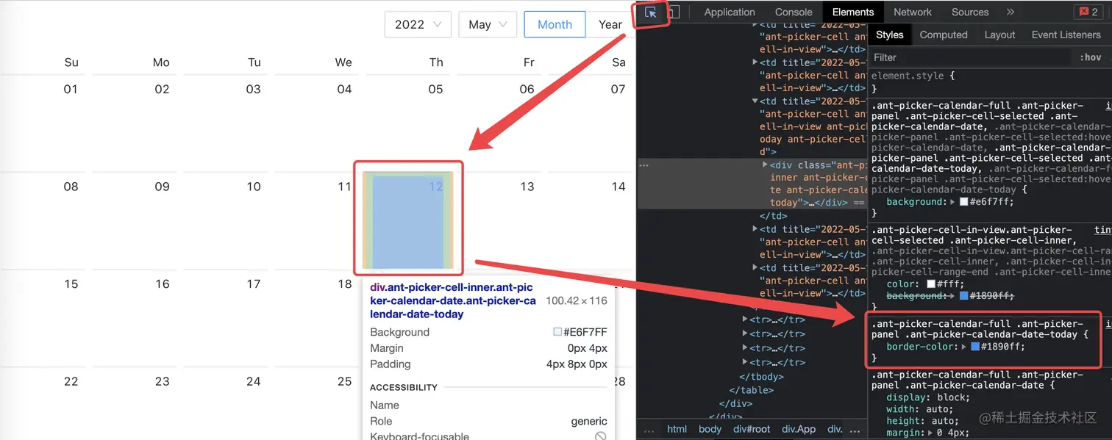Expand the background #e6f7ff shorthand triangle
Image resolution: width=1112 pixels, height=440 pixels.
[x=953, y=202]
